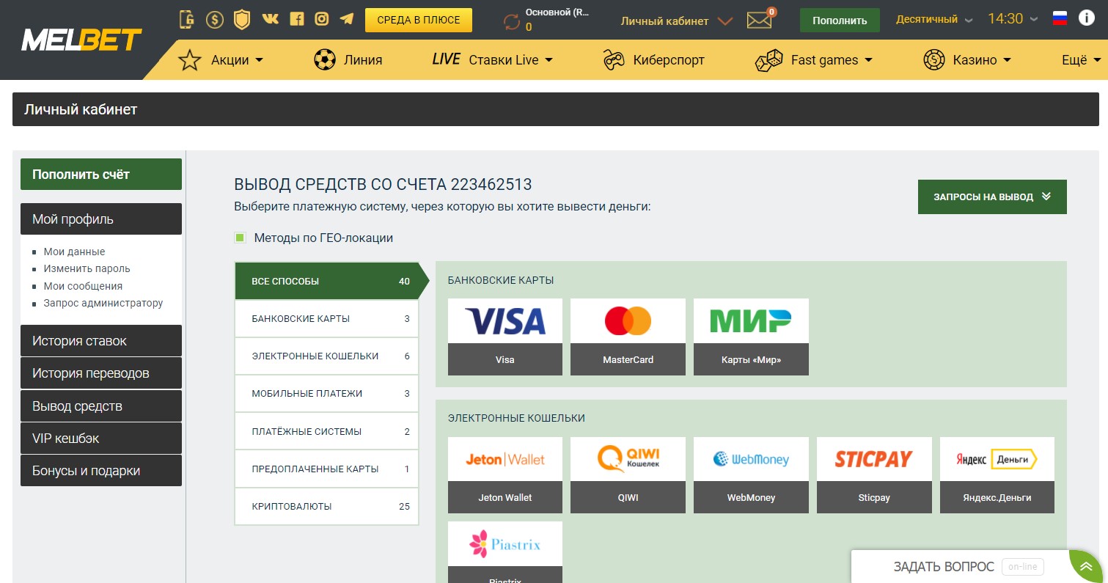
Task: Open the info icon in header
Action: pyautogui.click(x=1086, y=18)
